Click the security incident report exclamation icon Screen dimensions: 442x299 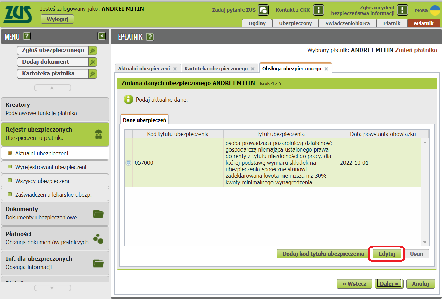tap(402, 10)
